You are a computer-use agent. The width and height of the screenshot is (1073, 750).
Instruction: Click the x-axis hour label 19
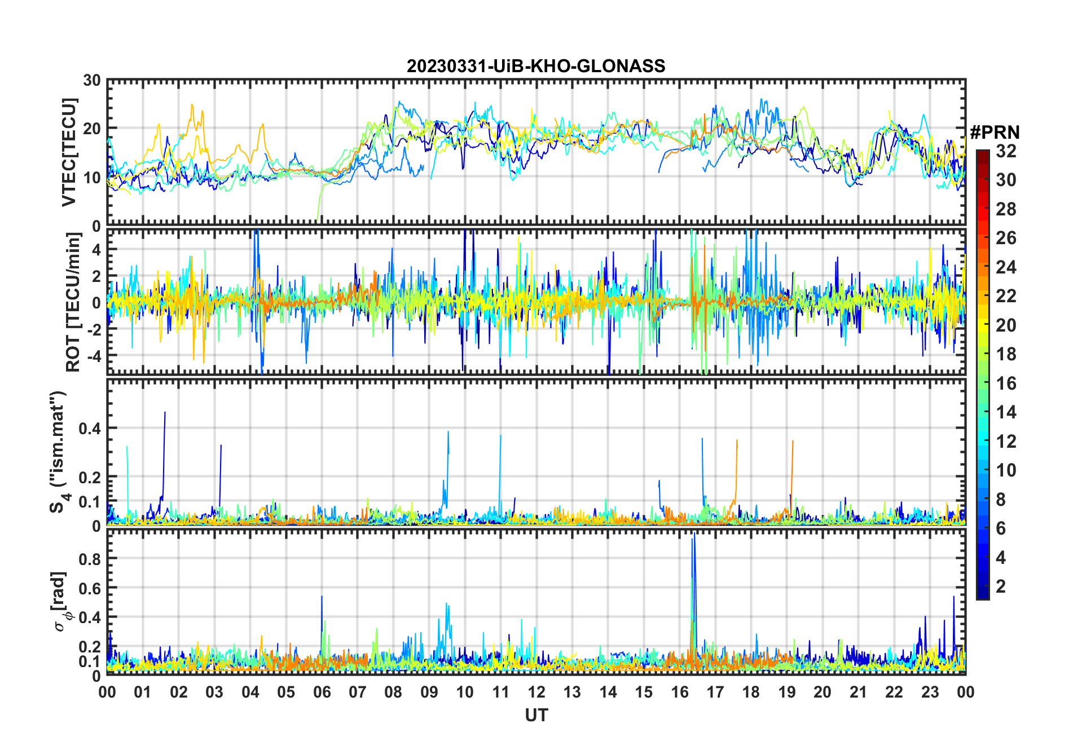coord(787,692)
